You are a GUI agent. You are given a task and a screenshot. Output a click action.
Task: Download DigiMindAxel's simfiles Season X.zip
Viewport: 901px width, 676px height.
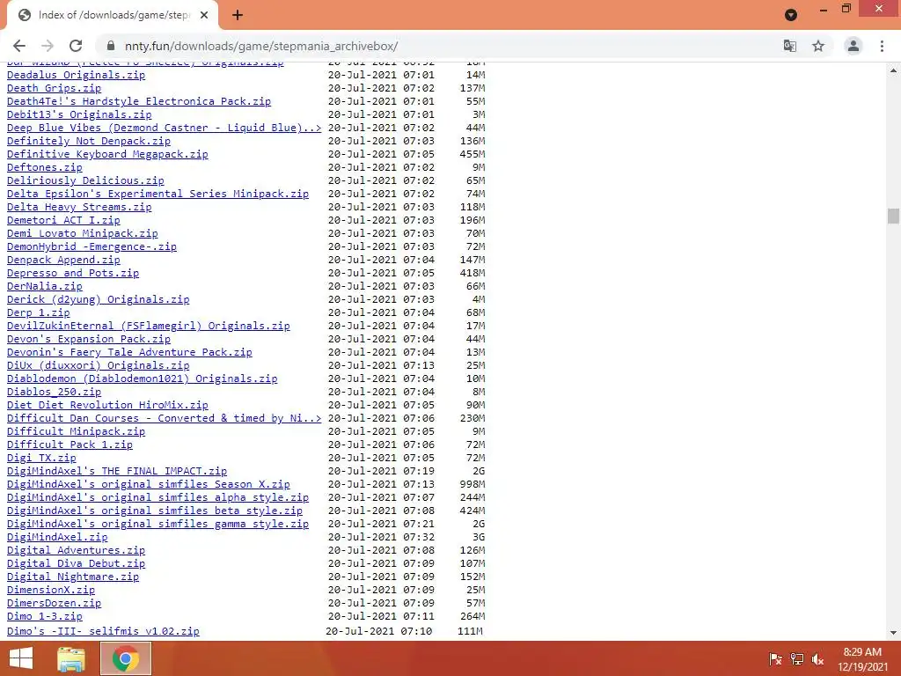(x=148, y=485)
